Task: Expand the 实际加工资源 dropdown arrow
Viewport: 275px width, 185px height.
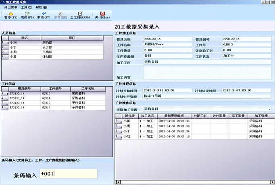Action: tap(269, 109)
